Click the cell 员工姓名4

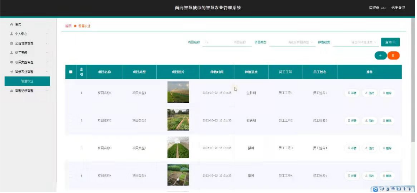(x=320, y=175)
